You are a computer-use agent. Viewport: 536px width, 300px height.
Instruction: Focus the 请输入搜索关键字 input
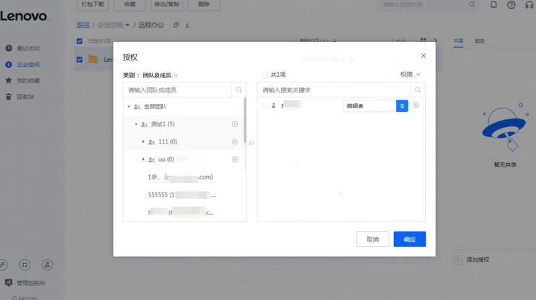(x=333, y=90)
